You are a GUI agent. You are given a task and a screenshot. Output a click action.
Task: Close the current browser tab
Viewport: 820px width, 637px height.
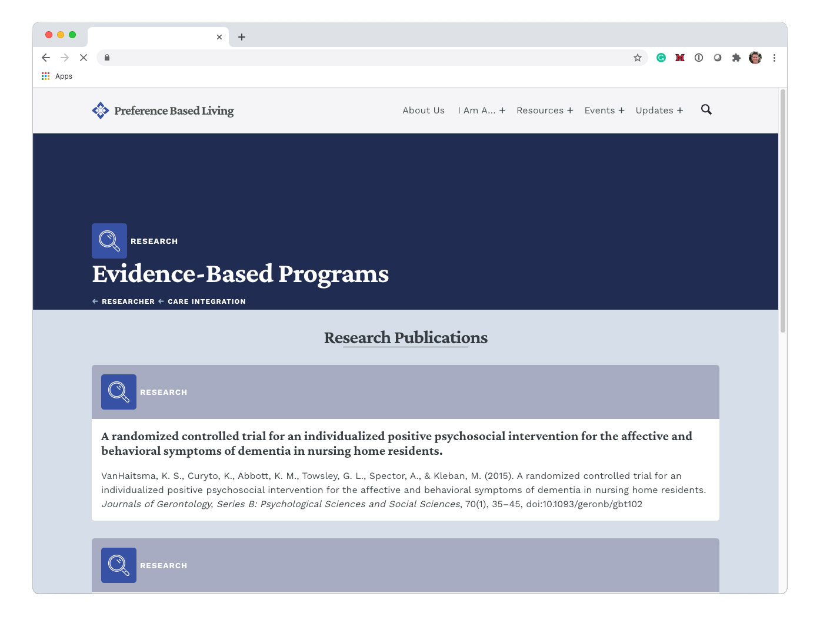coord(219,37)
